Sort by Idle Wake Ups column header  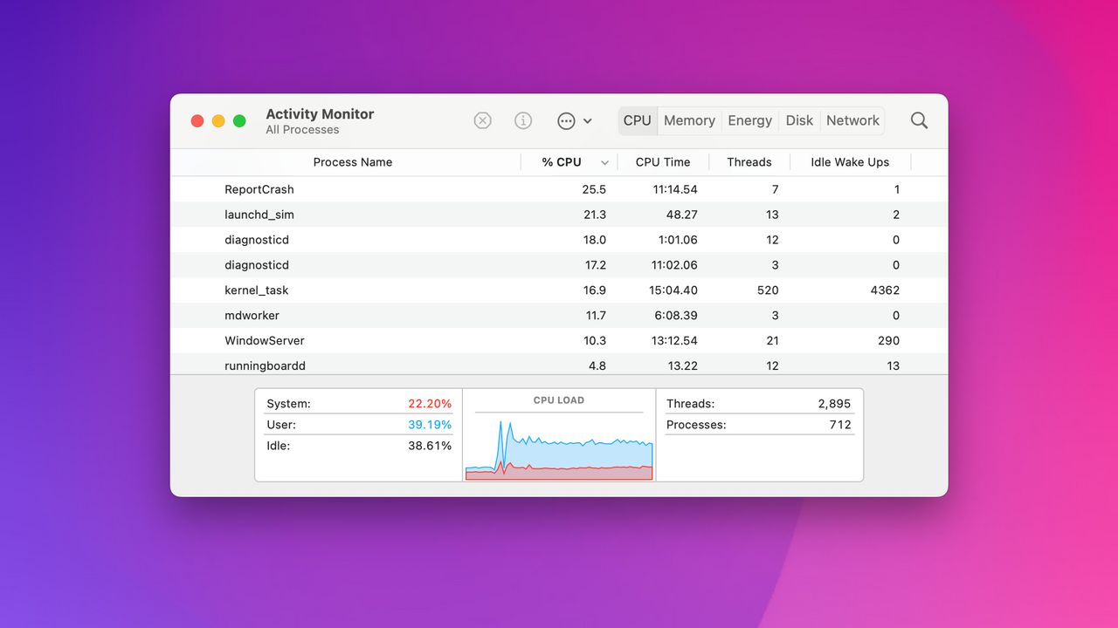[x=850, y=162]
